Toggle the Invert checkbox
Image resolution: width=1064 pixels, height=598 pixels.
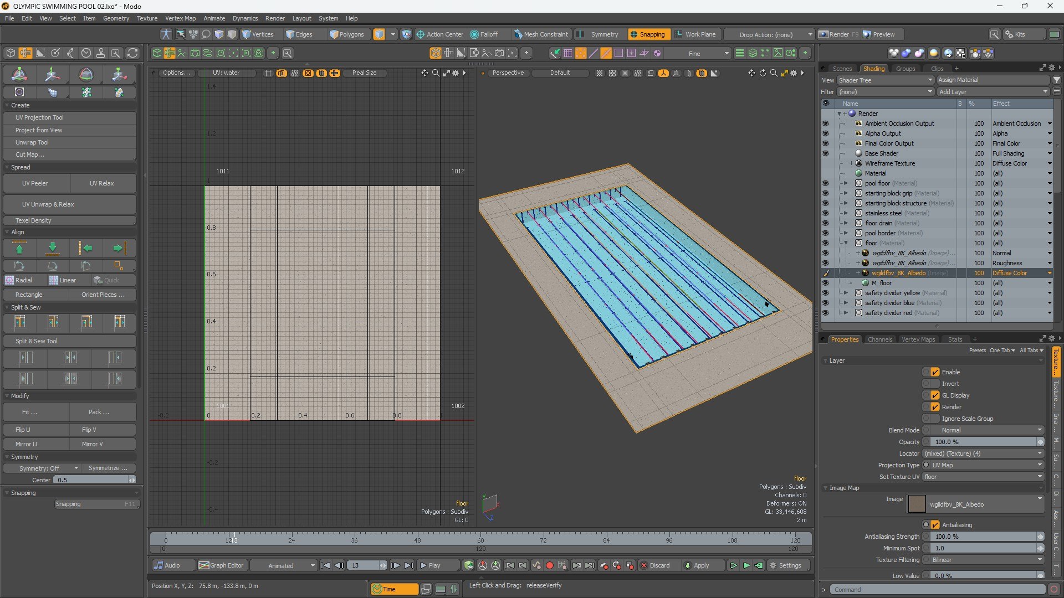point(935,384)
